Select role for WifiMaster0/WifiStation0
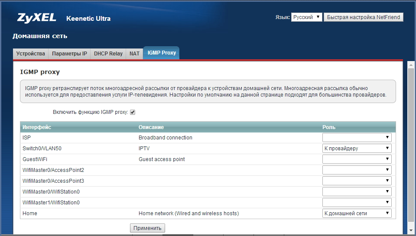 [357, 192]
